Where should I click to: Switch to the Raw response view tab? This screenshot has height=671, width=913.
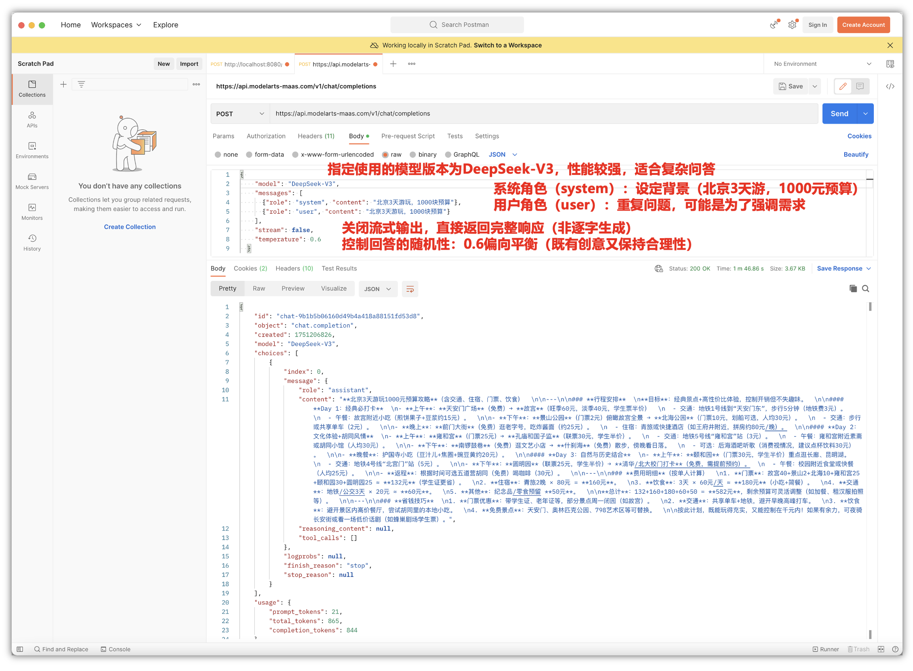259,289
